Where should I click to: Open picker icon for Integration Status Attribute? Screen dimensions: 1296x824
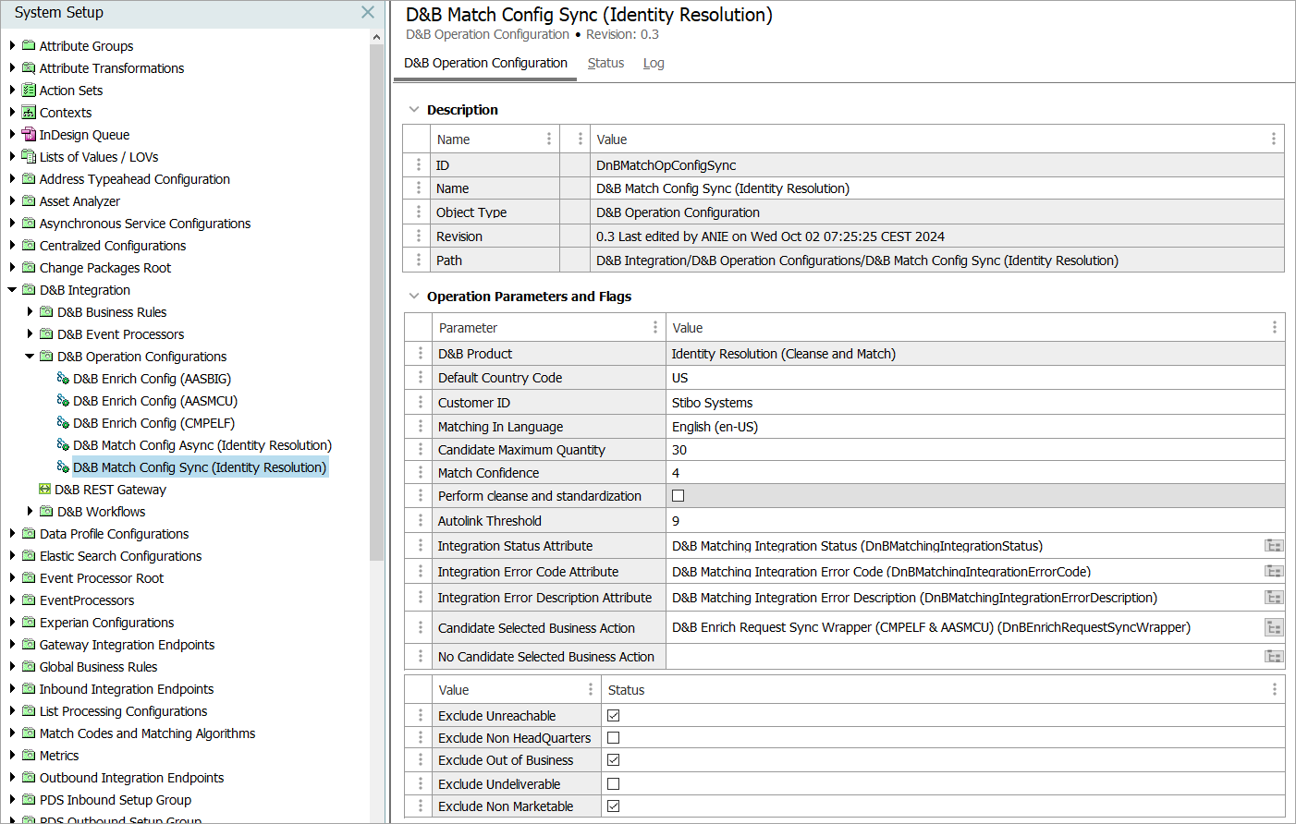[1274, 546]
